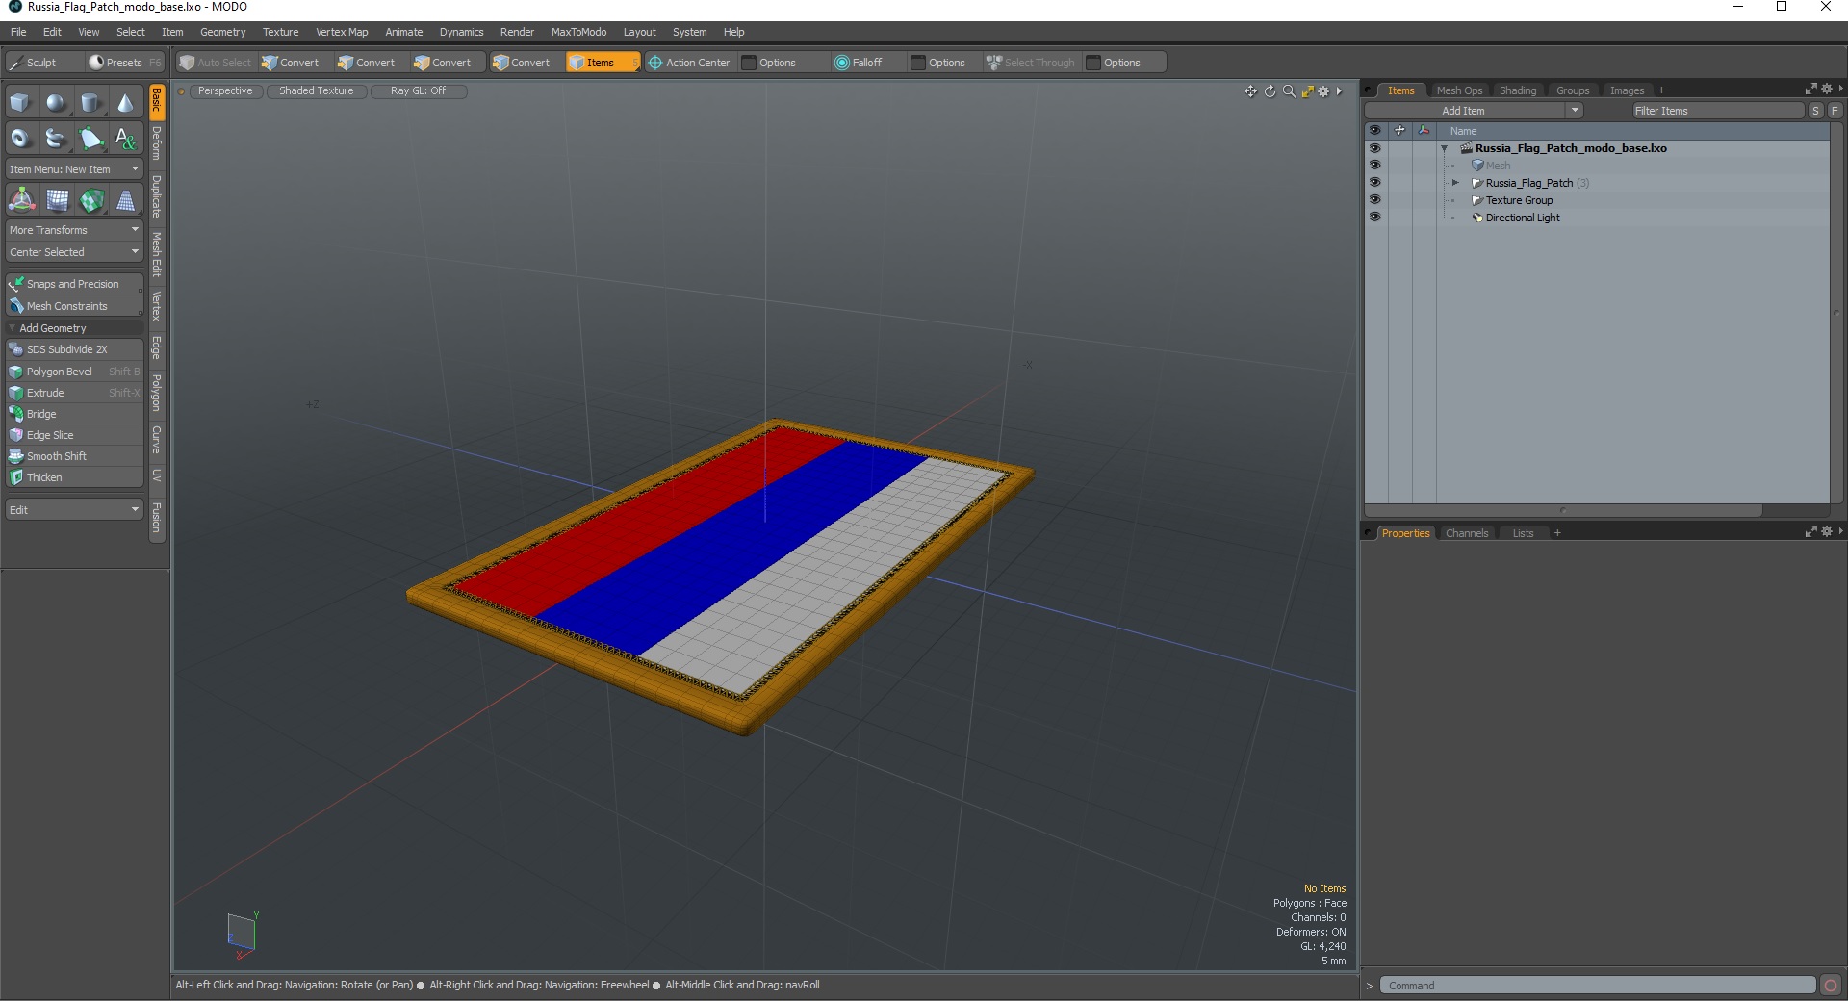Toggle the Falloff Options checkbox
This screenshot has height=1001, width=1848.
[918, 63]
